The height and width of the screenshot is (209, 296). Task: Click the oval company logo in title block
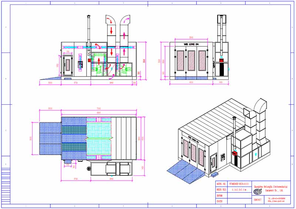258,192
